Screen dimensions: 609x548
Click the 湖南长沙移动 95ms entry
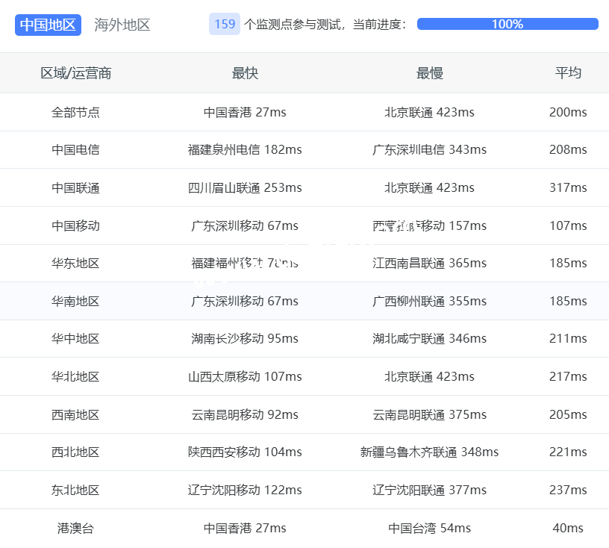[x=245, y=339]
